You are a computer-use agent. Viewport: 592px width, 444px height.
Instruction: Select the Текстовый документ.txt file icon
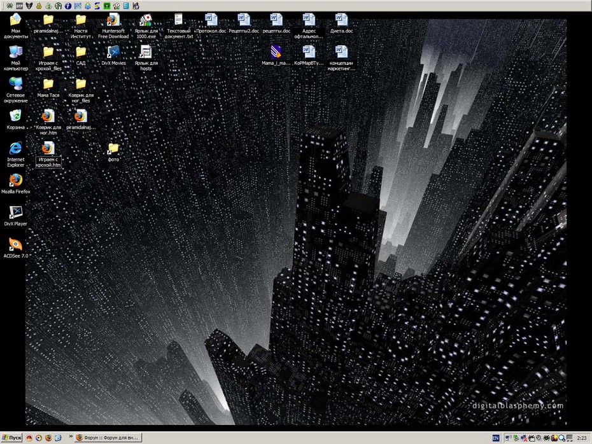179,25
